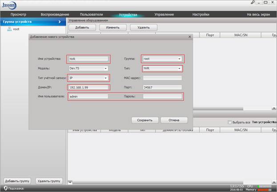Open the Группа dropdown showing root
Screen dimensions: 277x192
coord(162,59)
